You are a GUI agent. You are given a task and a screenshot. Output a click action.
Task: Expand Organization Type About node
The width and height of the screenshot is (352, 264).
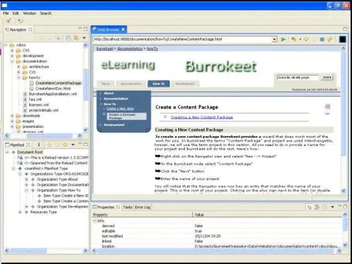(26, 180)
